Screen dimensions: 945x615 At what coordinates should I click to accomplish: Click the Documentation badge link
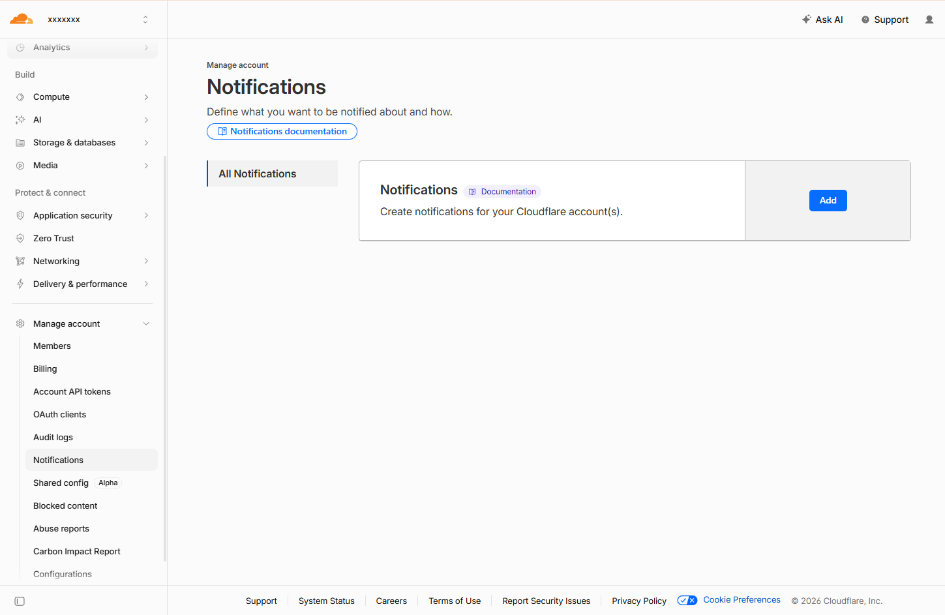click(x=502, y=192)
